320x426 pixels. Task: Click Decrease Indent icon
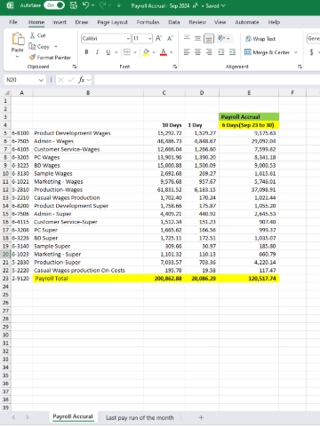(221, 52)
